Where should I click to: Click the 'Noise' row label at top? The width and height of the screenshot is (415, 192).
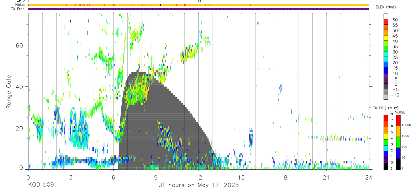pos(20,5)
